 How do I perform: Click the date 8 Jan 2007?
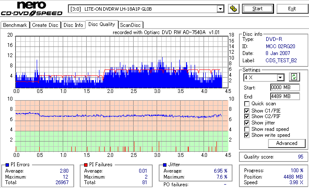(x=278, y=53)
